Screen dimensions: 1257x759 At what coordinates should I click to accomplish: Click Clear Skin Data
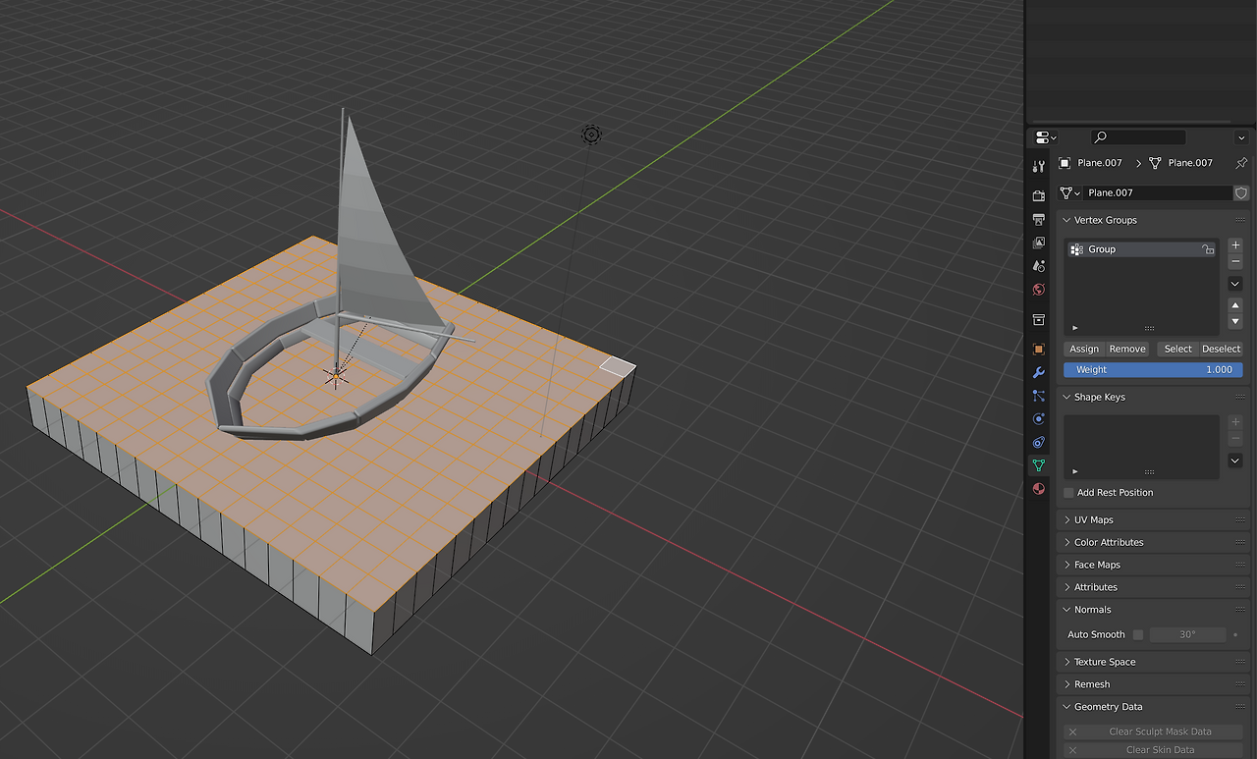[x=1153, y=750]
